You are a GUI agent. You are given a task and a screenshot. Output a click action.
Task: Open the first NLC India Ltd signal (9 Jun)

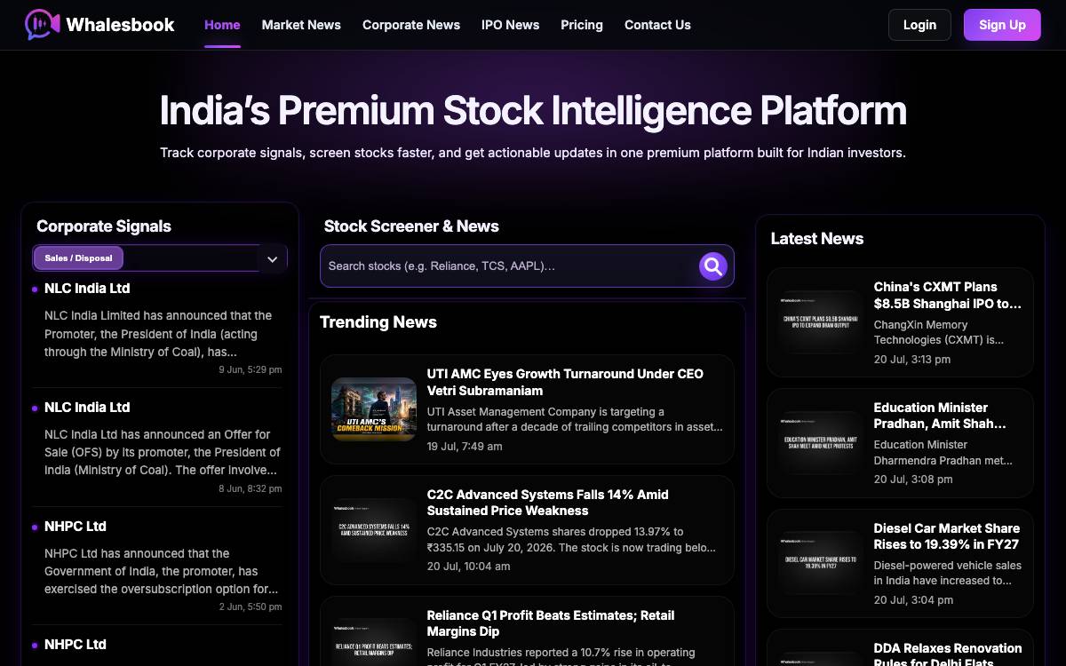tap(87, 289)
